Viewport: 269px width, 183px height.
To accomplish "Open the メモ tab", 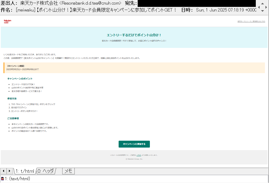I will [x=68, y=171].
